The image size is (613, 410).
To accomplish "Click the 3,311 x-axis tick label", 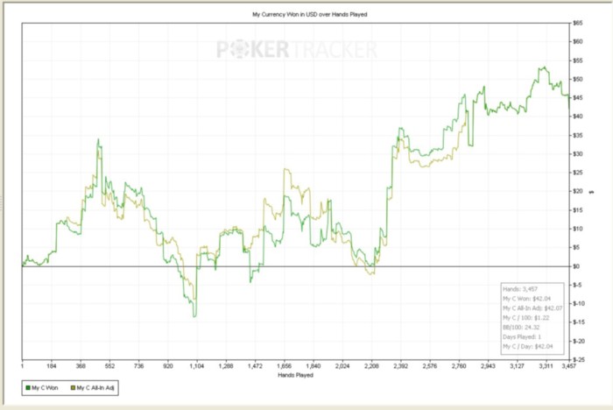I will tap(546, 366).
